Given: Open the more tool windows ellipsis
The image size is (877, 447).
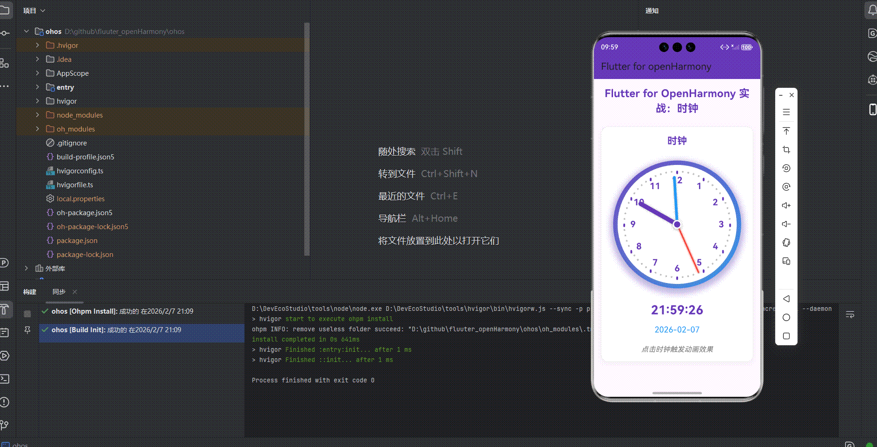Looking at the screenshot, I should click(x=5, y=86).
